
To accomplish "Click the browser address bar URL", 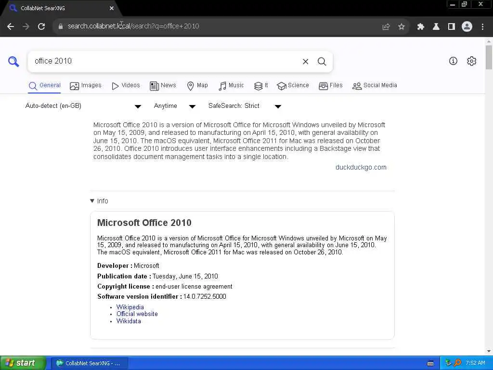I will pyautogui.click(x=133, y=26).
